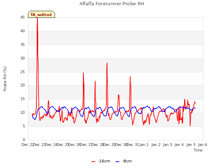224x168 pixels.
Task: Click the Jan 4 x-axis label
Action: pos(179,145)
